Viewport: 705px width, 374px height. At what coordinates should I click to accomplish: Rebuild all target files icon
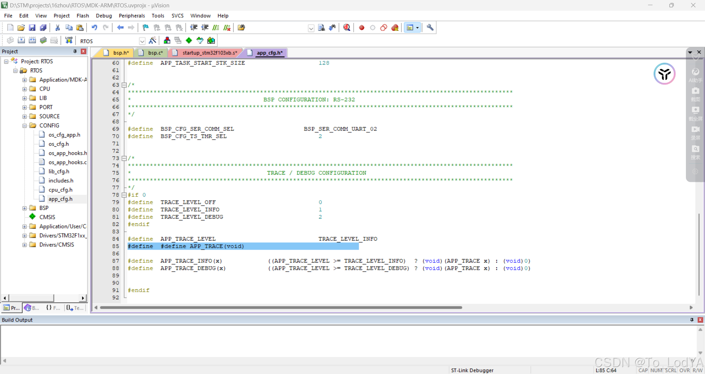tap(32, 40)
